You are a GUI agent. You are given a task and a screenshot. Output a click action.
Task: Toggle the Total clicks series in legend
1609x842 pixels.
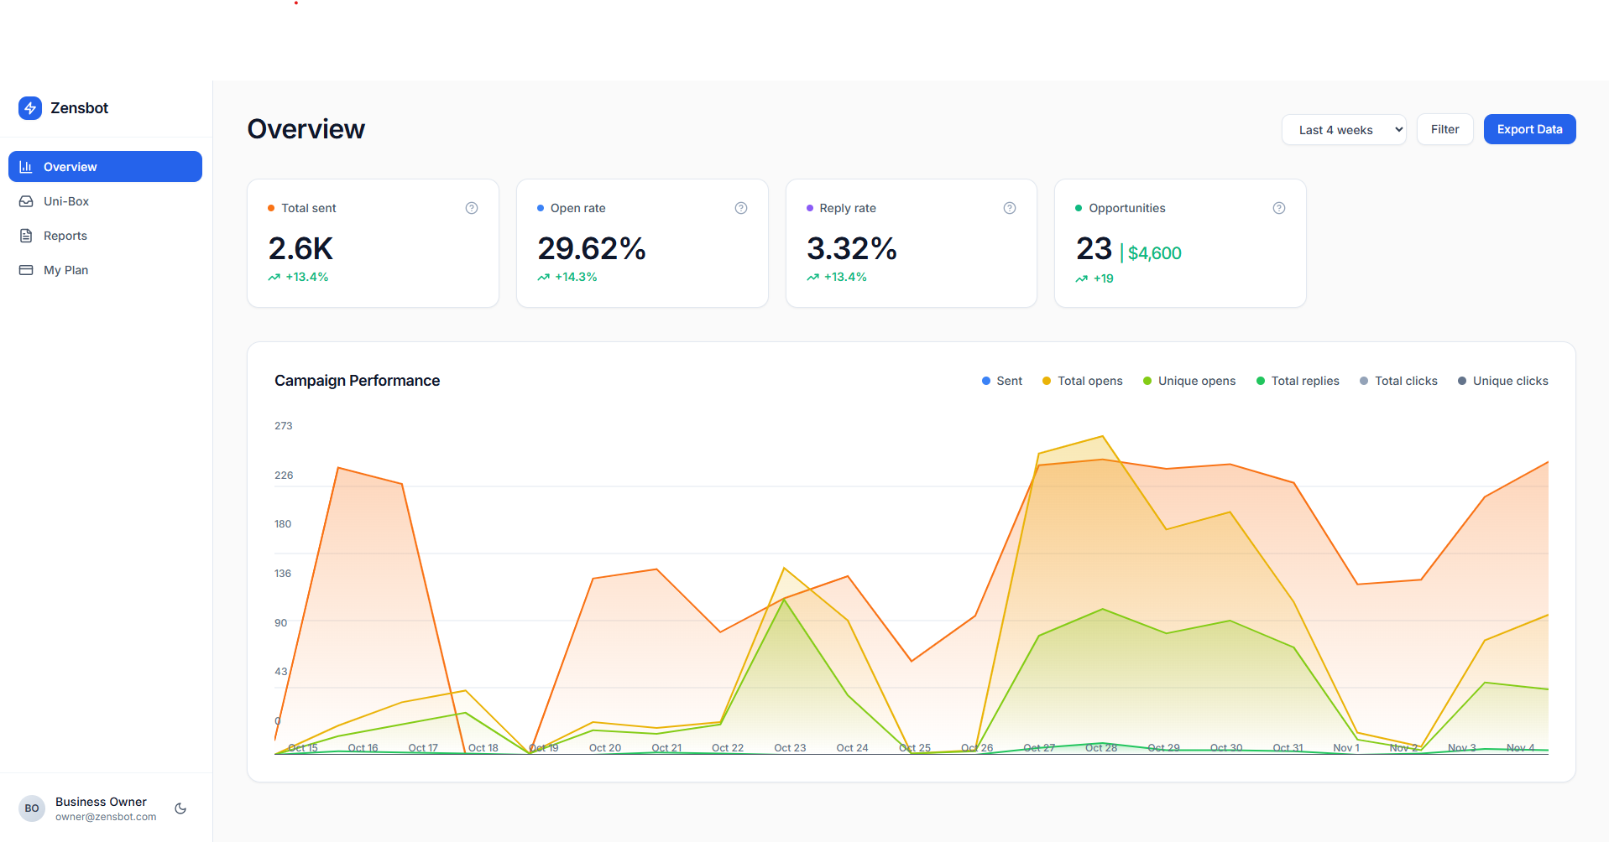pos(1398,380)
